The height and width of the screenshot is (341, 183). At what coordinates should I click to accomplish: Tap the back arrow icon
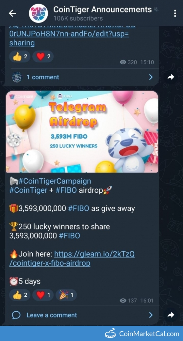[x=12, y=13]
